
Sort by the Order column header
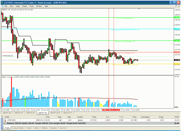click(x=12, y=117)
